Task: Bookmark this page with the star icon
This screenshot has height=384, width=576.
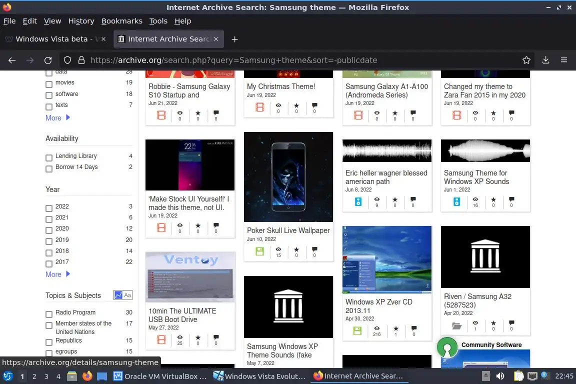Action: point(526,60)
